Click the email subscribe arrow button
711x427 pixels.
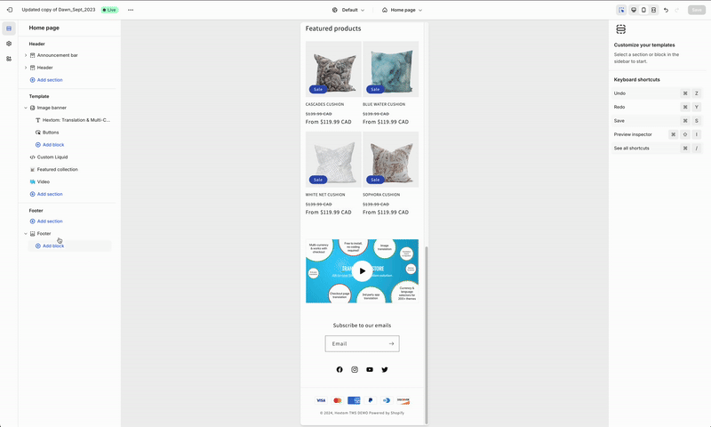click(x=391, y=344)
